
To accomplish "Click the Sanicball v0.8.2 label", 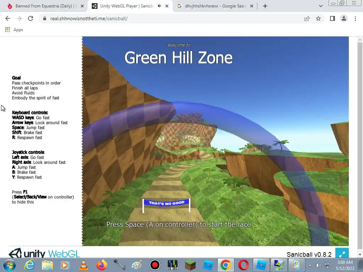I will (x=309, y=254).
